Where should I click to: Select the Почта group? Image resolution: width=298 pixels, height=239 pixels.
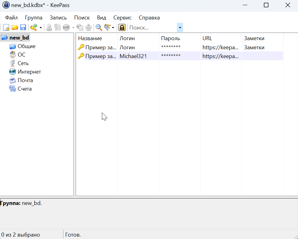point(25,80)
